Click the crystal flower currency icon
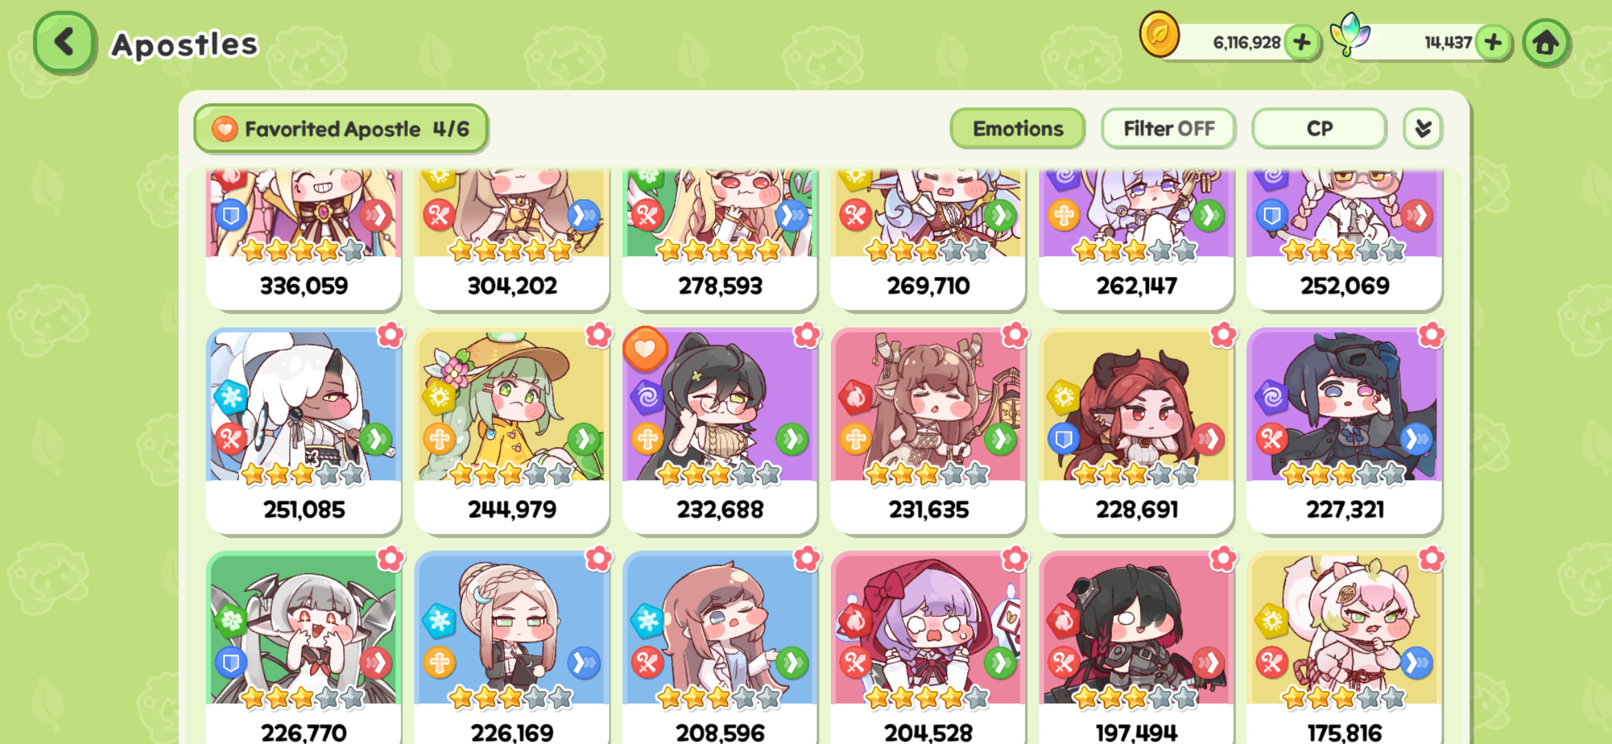Image resolution: width=1612 pixels, height=744 pixels. [x=1350, y=34]
